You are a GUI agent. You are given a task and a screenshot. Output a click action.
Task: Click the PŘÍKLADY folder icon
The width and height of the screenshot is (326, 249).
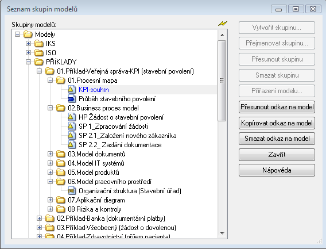[38, 62]
